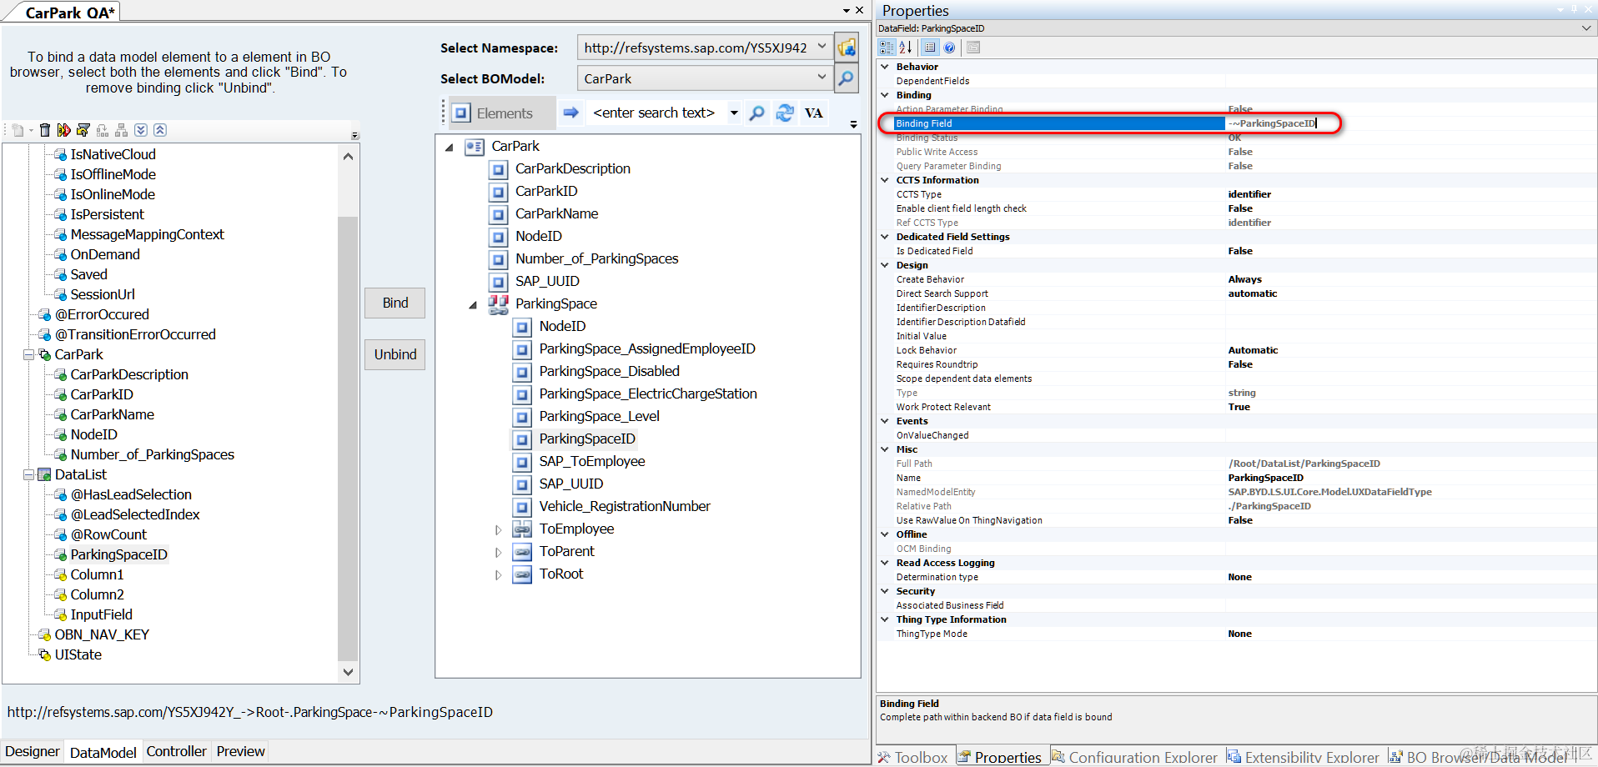Viewport: 1598px width, 767px height.
Task: Open the Toolbox panel tab
Action: tap(913, 757)
